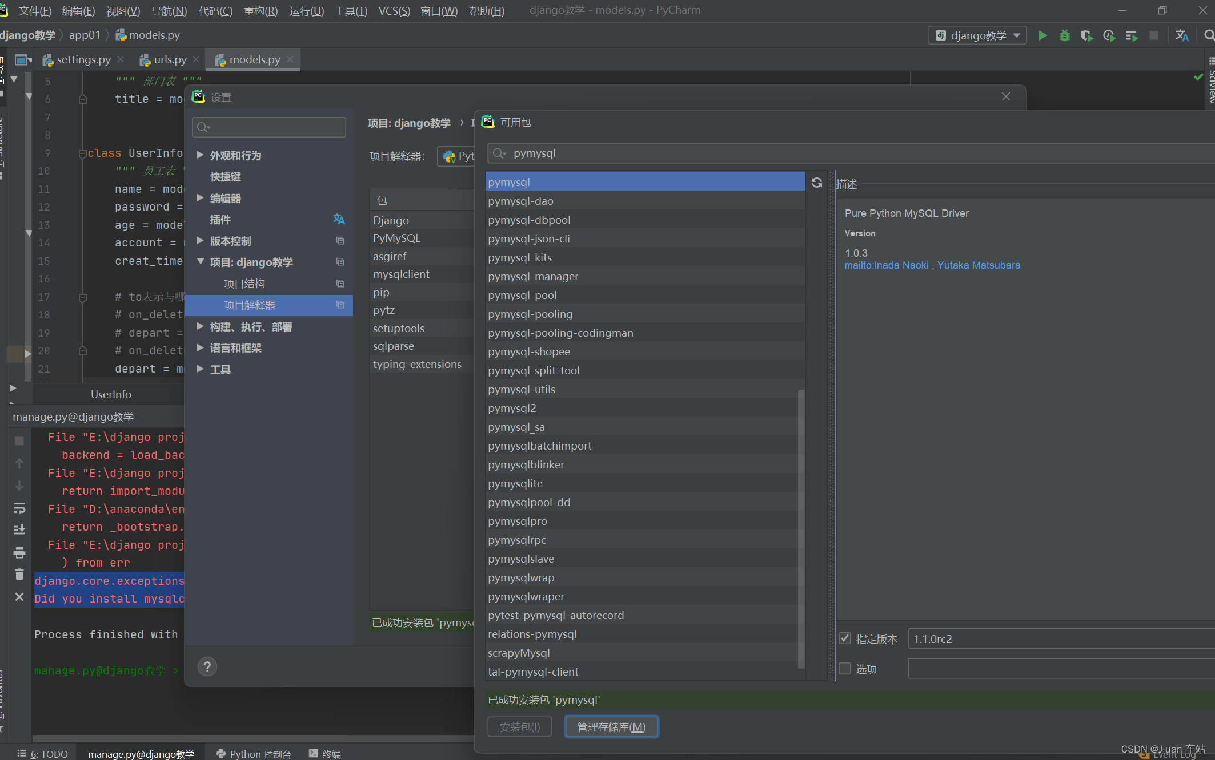
Task: Select pymysql-pool in the package list
Action: tap(522, 295)
